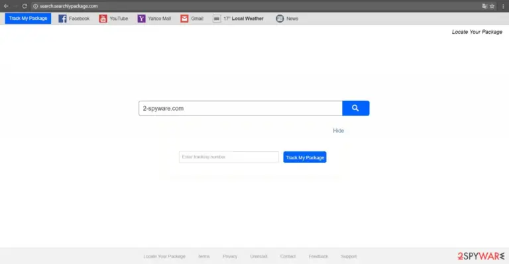Viewport: 509px width, 264px height.
Task: Open the browser three-dot menu
Action: click(503, 6)
